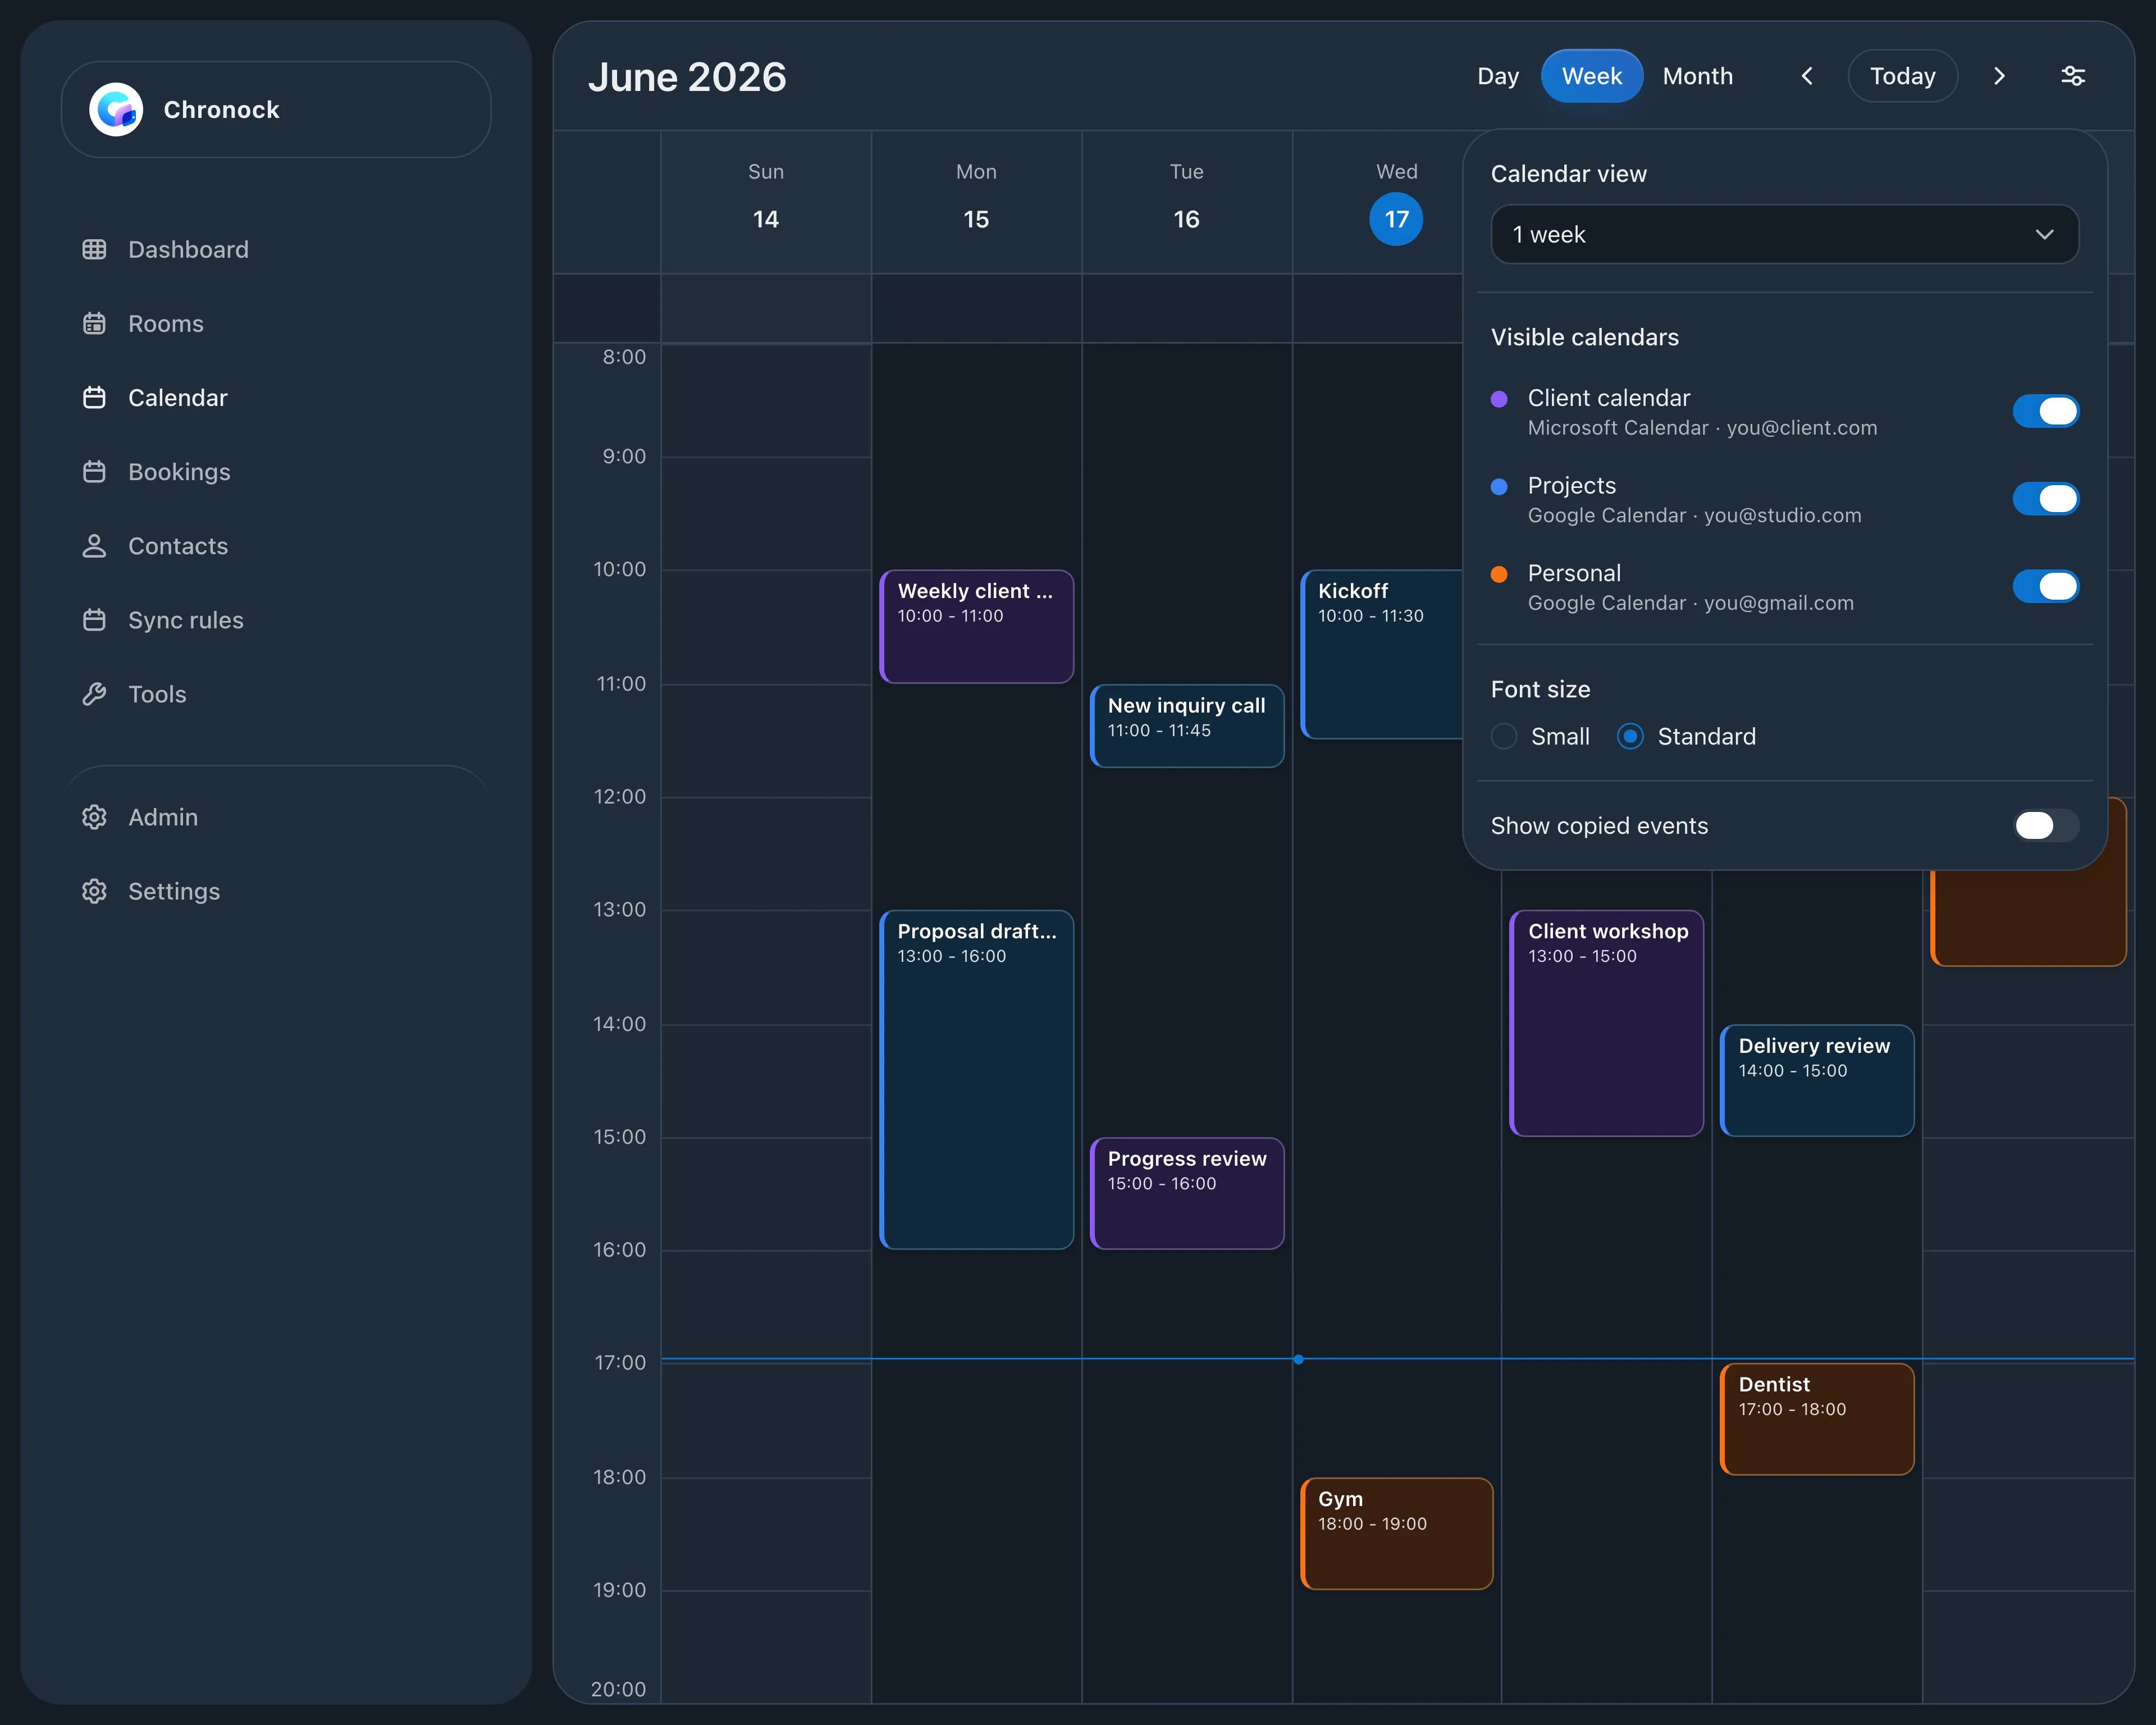Open the Proposal draft event
The height and width of the screenshot is (1725, 2156).
976,1079
